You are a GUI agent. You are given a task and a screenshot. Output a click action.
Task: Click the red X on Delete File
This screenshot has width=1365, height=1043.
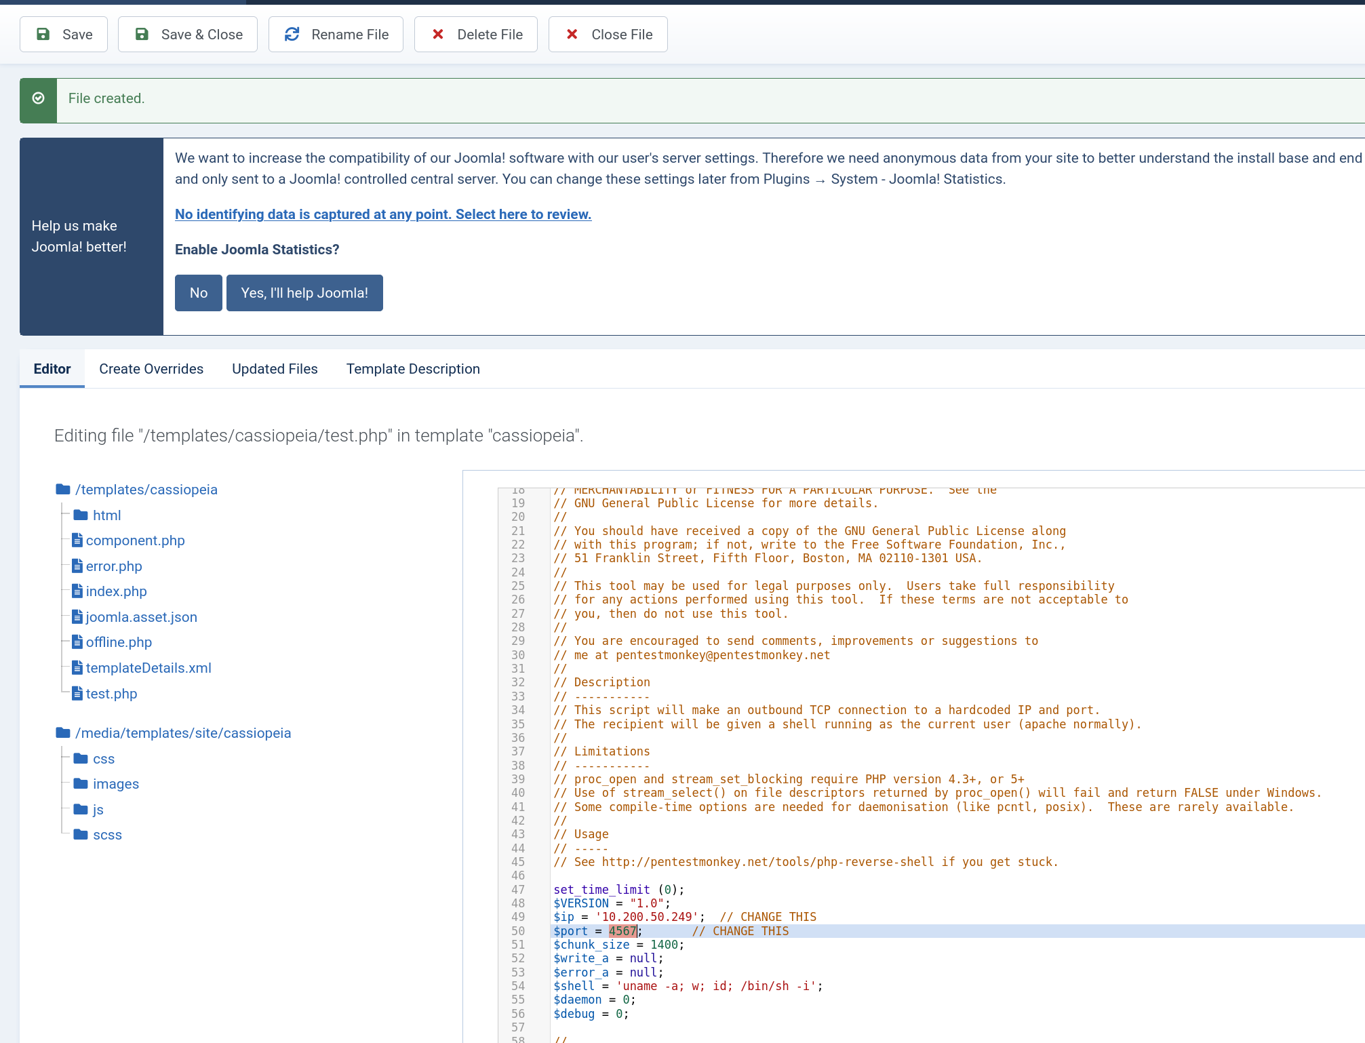tap(438, 34)
